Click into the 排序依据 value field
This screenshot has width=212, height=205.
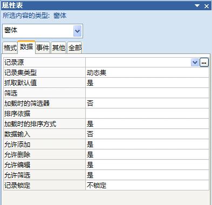tap(147, 114)
